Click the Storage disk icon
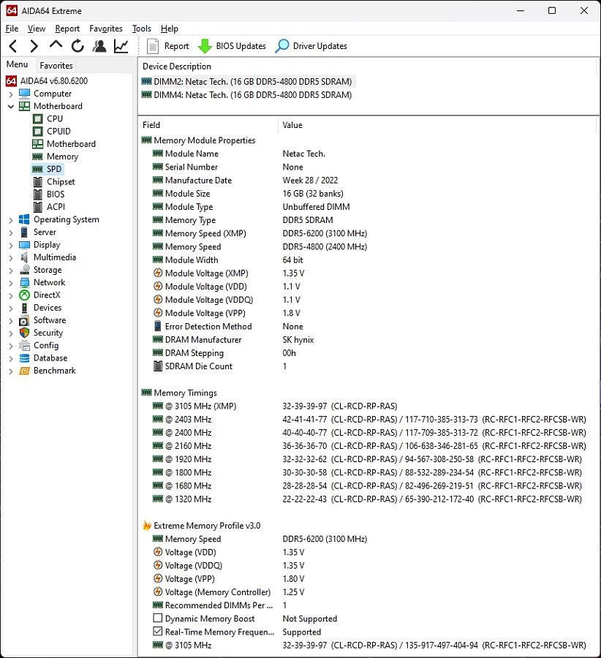This screenshot has height=658, width=601. [24, 270]
